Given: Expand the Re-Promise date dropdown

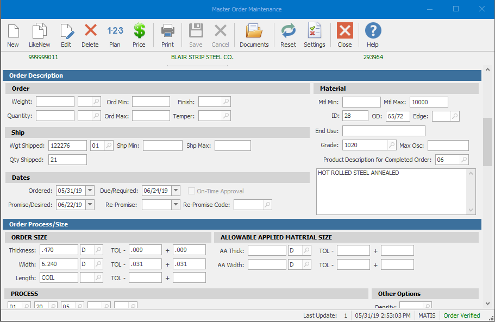Looking at the screenshot, I should [x=176, y=205].
